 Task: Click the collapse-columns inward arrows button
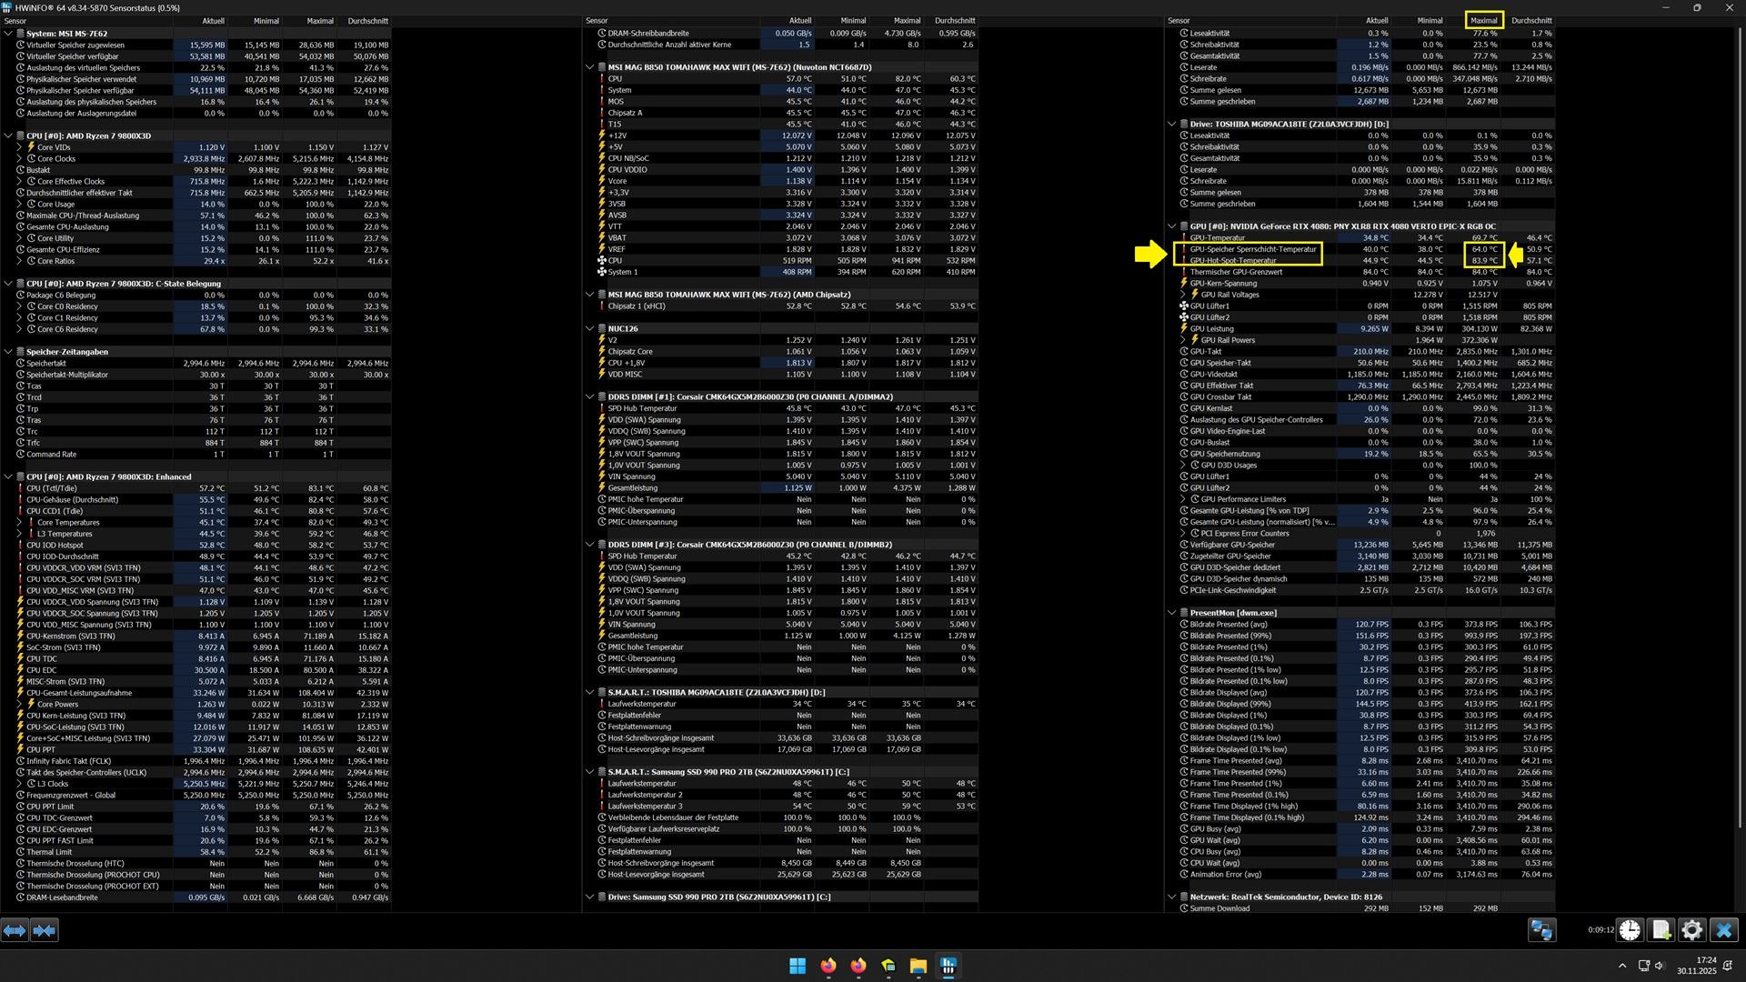pyautogui.click(x=45, y=930)
